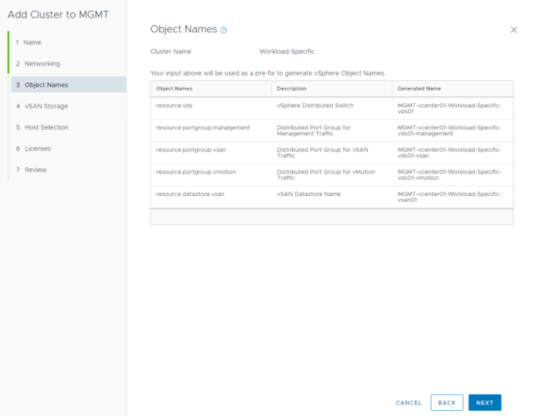Switch to the Licenses step

(37, 148)
